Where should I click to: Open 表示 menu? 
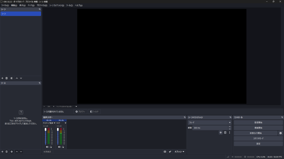[22, 6]
